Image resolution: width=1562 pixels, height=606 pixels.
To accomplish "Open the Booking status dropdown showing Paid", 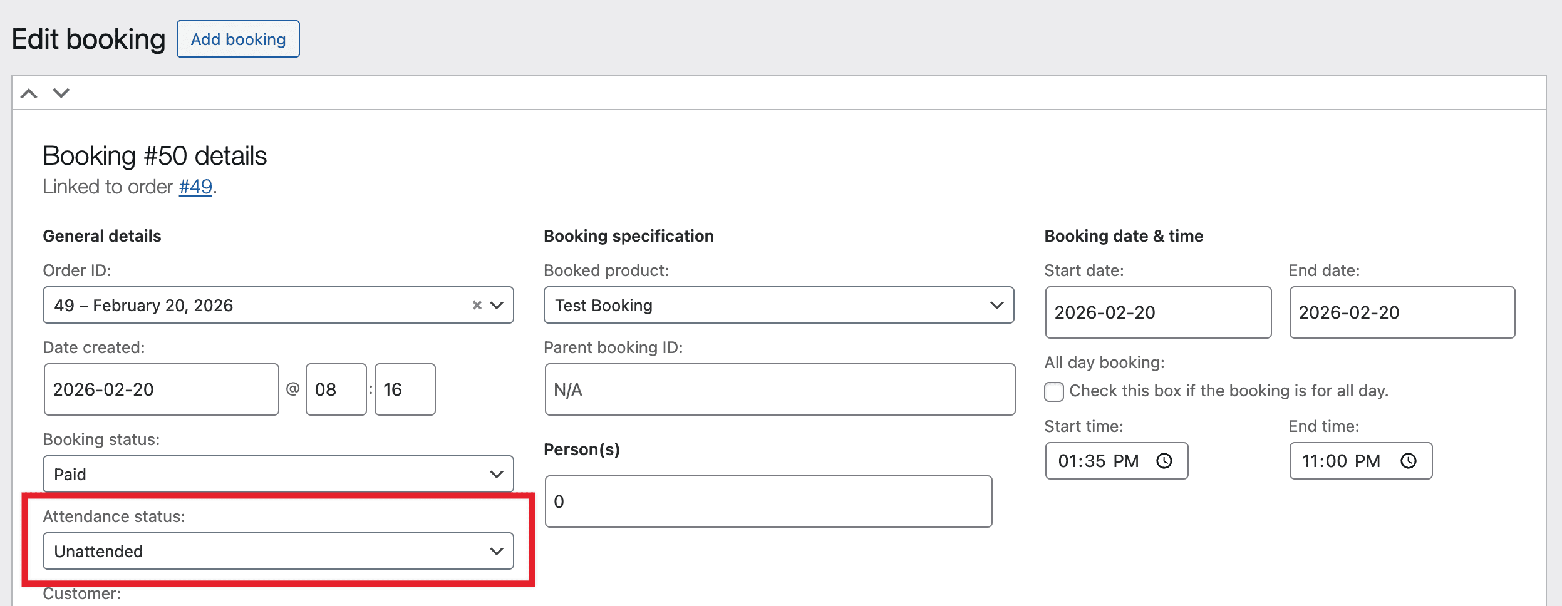I will tap(278, 474).
